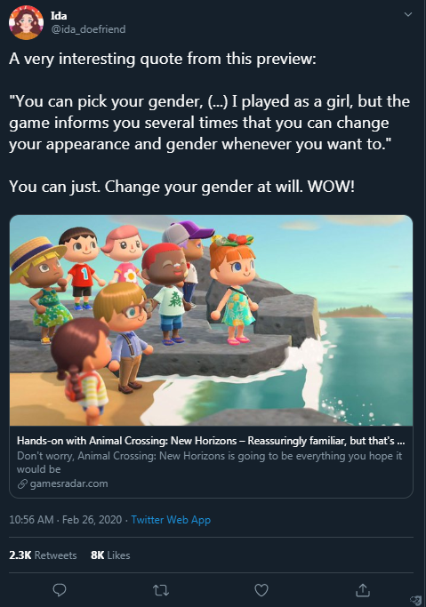This screenshot has height=607, width=426.
Task: View the 2.3K Retweets list
Action: coord(43,555)
